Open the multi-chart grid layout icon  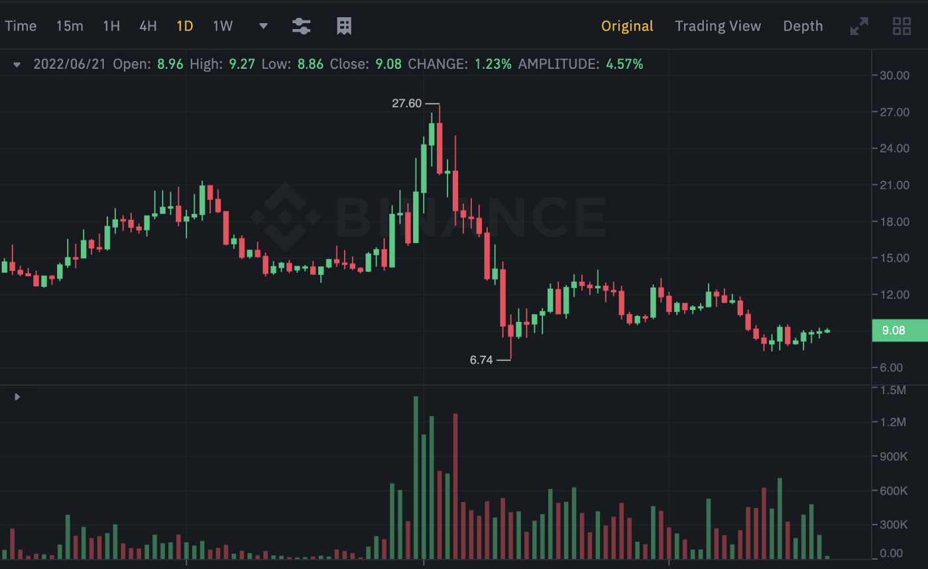901,26
